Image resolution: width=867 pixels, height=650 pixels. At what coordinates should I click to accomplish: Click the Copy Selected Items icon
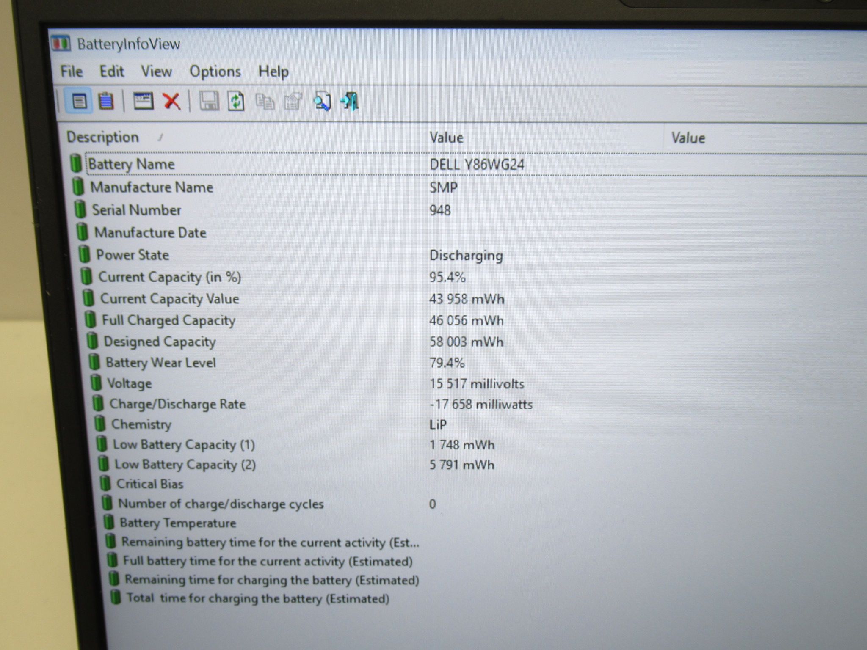pos(265,102)
